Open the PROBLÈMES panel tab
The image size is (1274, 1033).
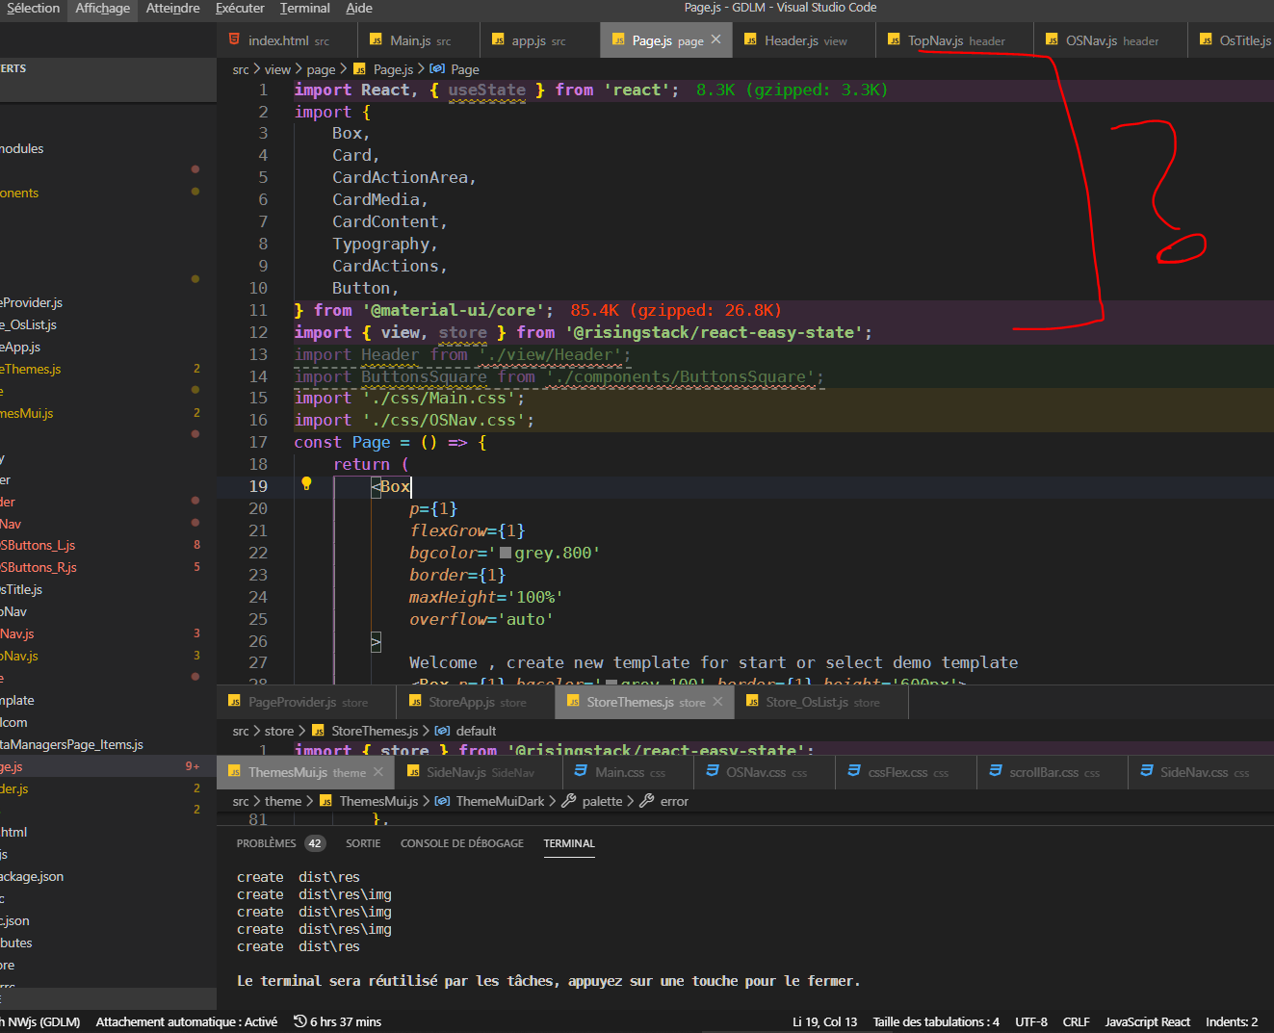coord(267,843)
